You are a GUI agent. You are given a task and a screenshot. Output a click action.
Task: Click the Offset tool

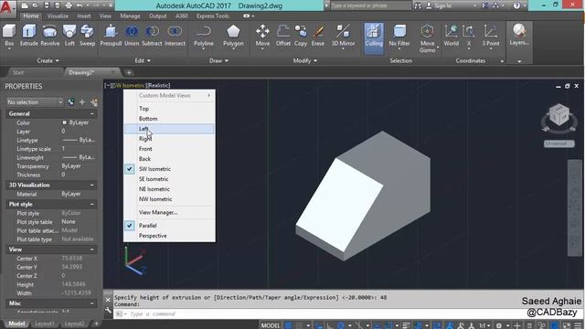click(x=283, y=36)
